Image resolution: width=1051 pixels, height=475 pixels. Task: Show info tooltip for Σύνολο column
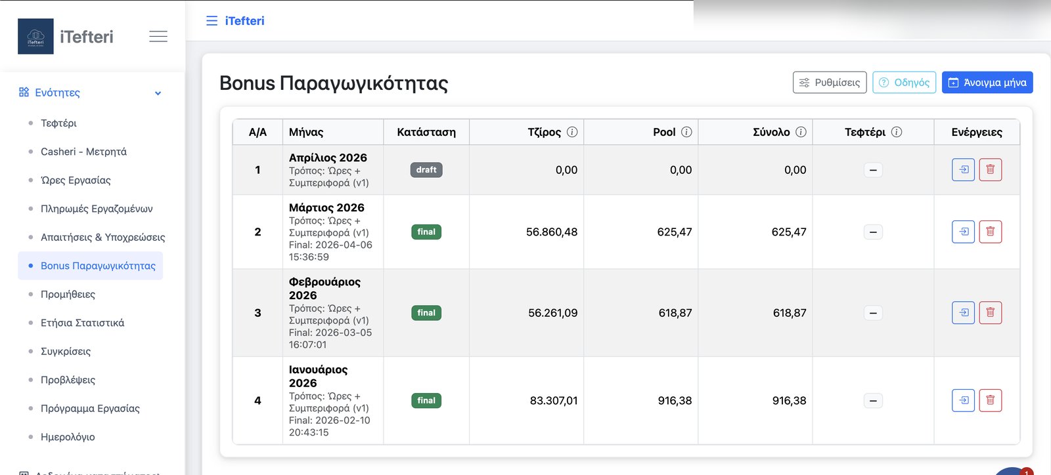tap(801, 132)
